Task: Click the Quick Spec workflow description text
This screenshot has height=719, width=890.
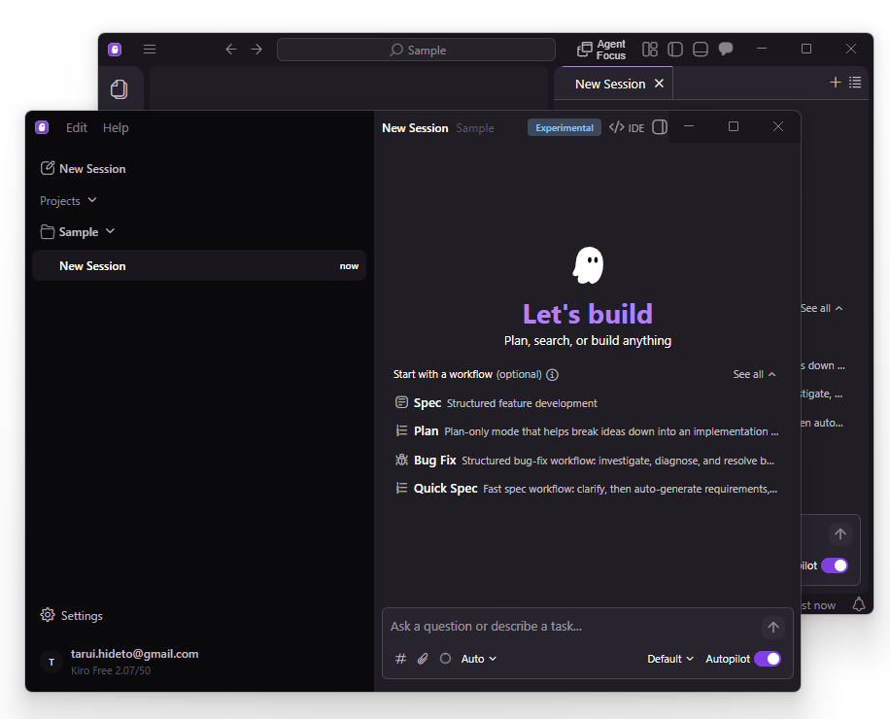Action: pyautogui.click(x=630, y=489)
